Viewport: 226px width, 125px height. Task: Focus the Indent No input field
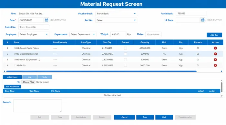click(34, 27)
